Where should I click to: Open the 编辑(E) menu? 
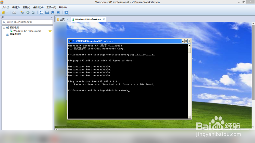click(16, 7)
